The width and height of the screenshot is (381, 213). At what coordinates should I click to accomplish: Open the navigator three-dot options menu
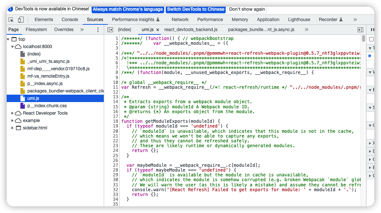point(98,30)
